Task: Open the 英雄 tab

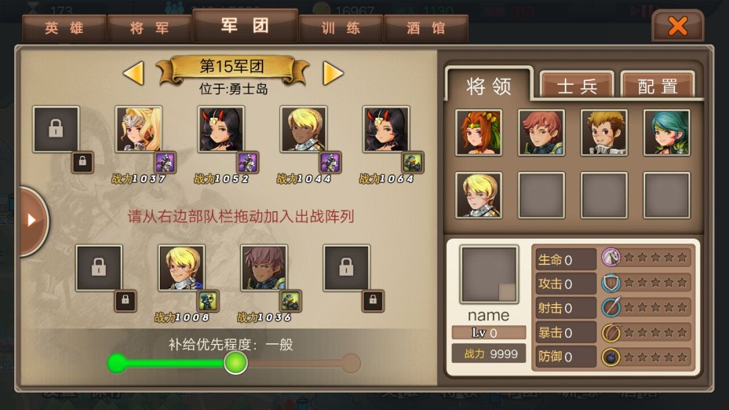Action: pyautogui.click(x=65, y=28)
